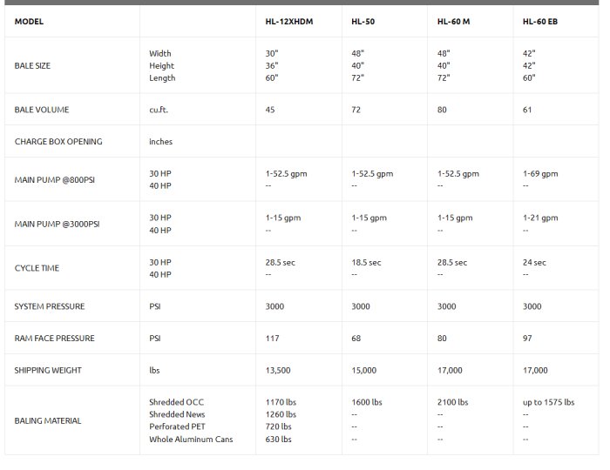Select the 18.5 sec cycle time value

[366, 262]
